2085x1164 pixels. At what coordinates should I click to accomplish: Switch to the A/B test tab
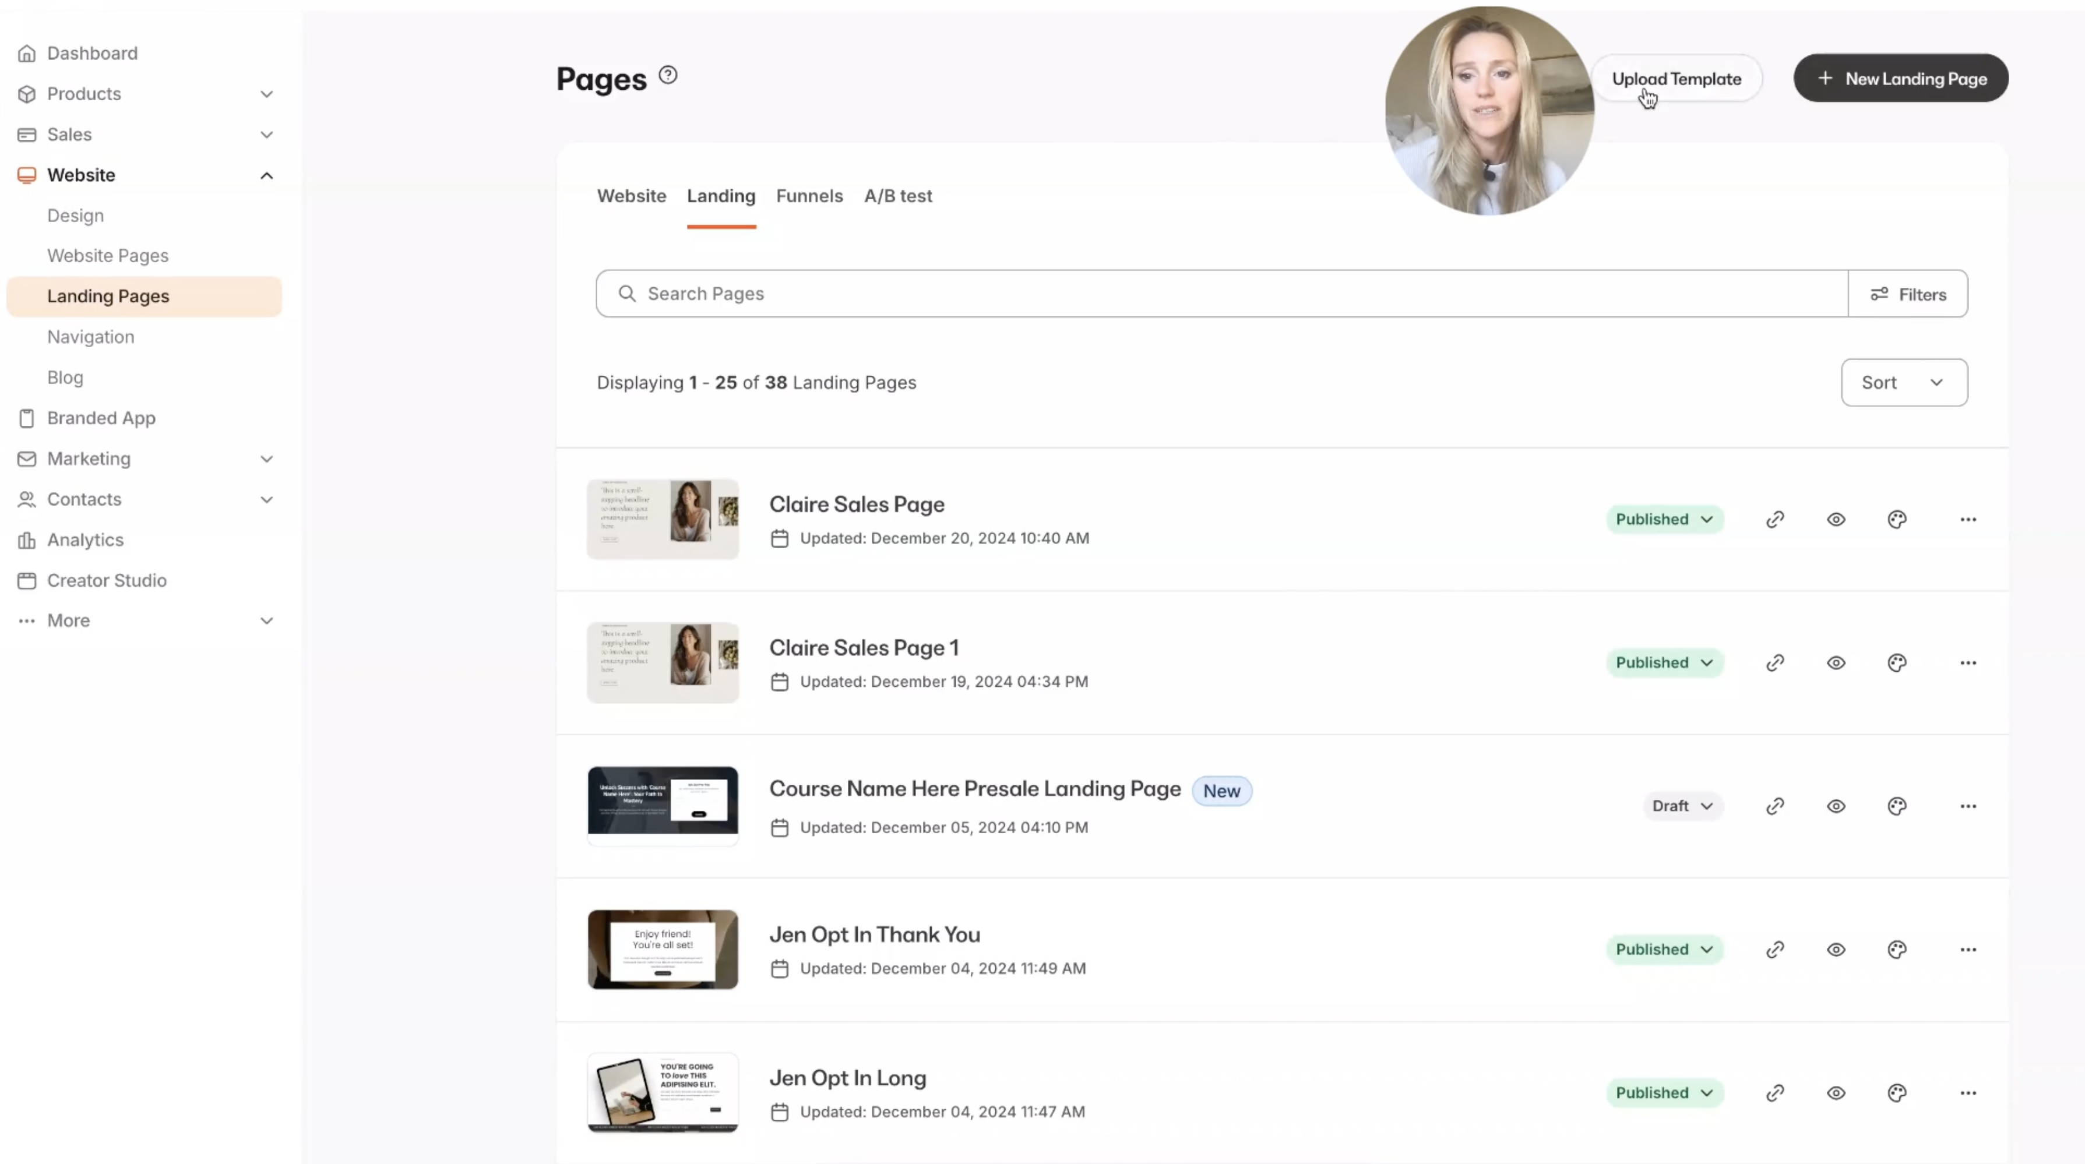point(897,196)
